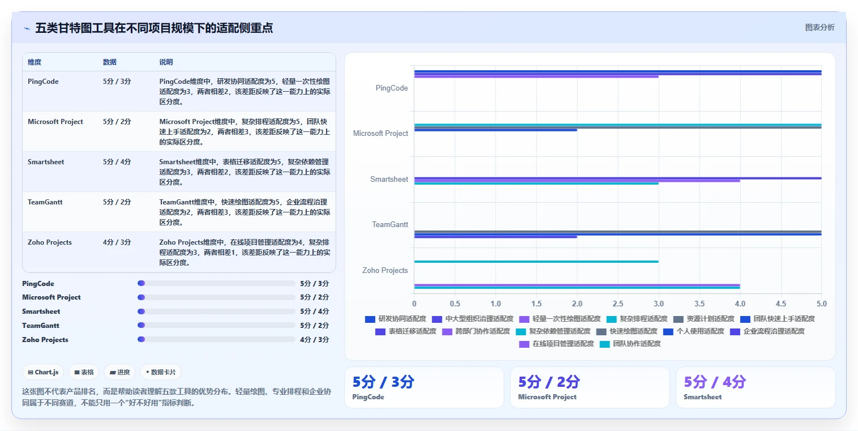Screen dimensions: 858x431
Task: Click the Smartsheet y-axis label in chart
Action: [x=389, y=180]
